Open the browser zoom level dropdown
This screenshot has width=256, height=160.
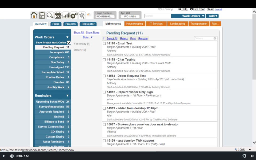pos(250,150)
